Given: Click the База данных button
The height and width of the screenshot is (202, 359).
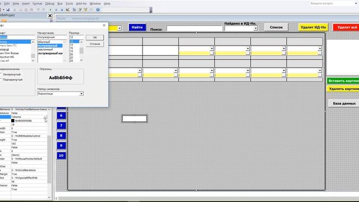Looking at the screenshot, I should [x=344, y=103].
